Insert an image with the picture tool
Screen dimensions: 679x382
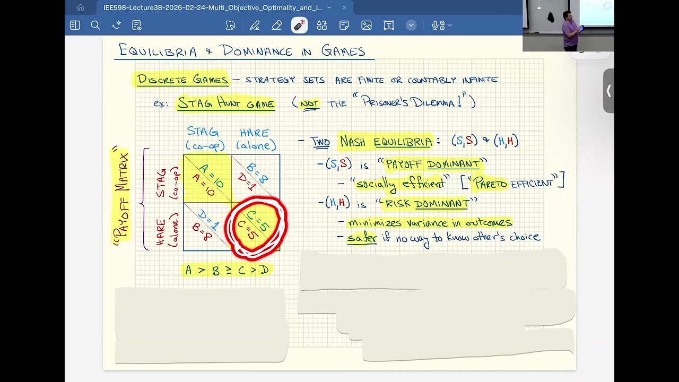tap(367, 25)
